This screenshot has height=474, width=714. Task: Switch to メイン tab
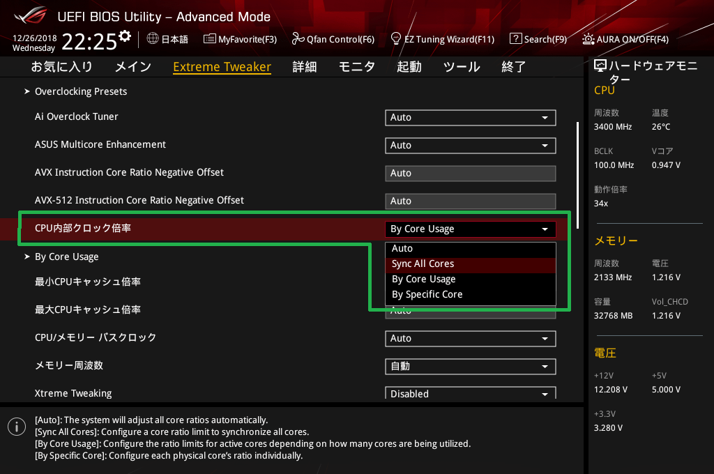(x=133, y=67)
